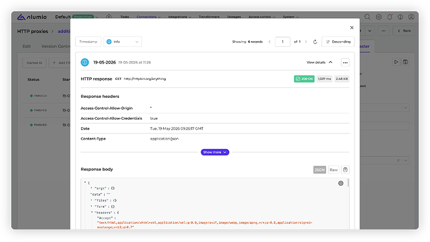The image size is (430, 242).
Task: Click the search magnifier icon
Action: point(368,17)
